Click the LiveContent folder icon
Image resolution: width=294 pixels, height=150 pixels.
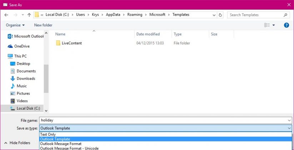(x=58, y=43)
